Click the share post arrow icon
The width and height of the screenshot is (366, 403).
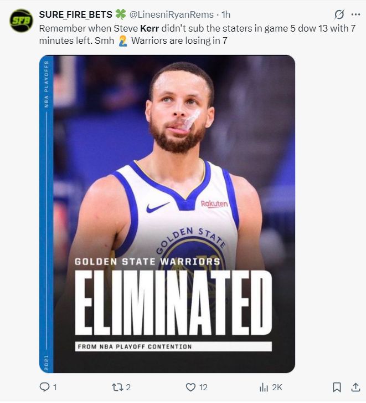click(x=355, y=387)
